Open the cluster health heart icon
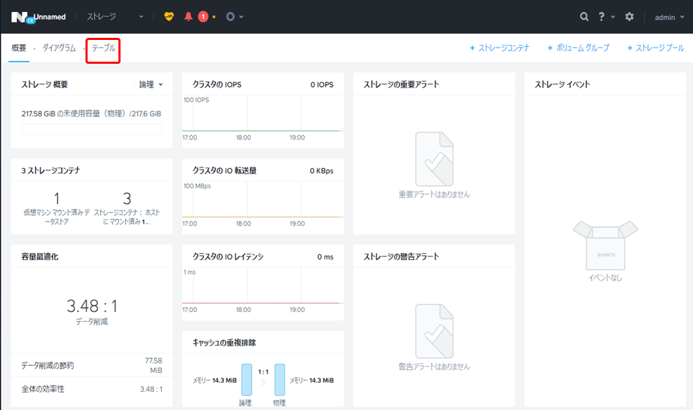The width and height of the screenshot is (693, 410). coord(169,17)
